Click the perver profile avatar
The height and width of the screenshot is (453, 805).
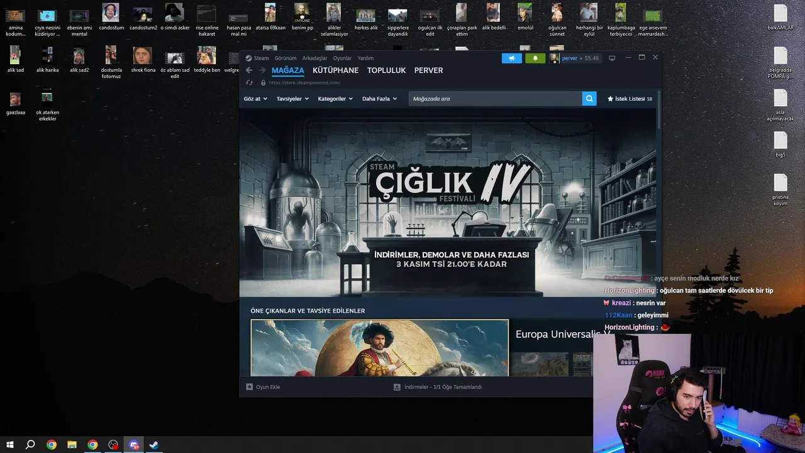pyautogui.click(x=554, y=58)
